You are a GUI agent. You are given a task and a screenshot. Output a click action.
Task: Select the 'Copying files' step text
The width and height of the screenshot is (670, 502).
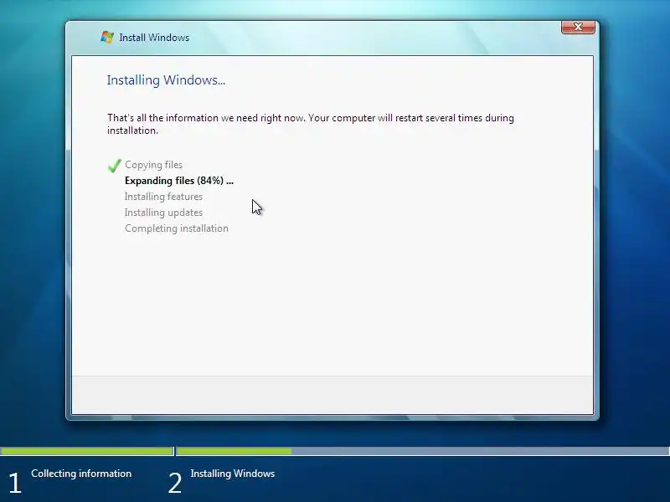point(153,165)
